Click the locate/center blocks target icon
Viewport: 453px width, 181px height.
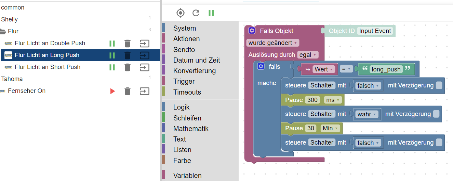pyautogui.click(x=181, y=13)
